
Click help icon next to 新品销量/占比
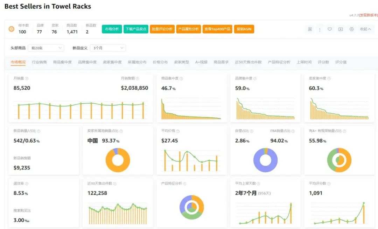[x=38, y=131]
